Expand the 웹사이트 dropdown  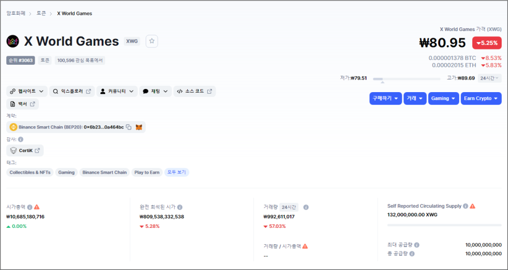[27, 92]
